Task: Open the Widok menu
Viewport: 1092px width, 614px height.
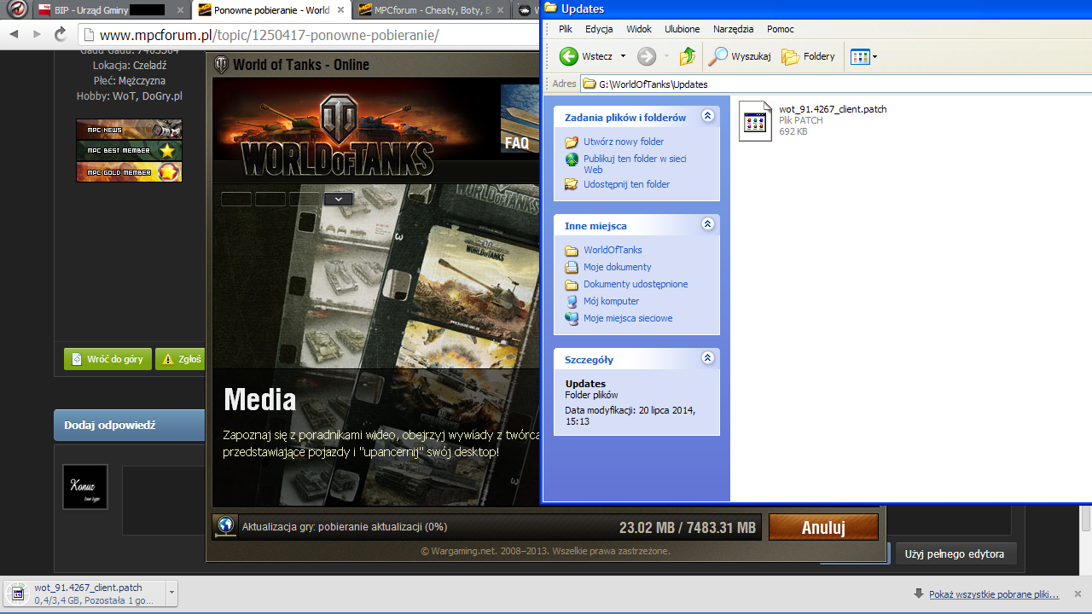Action: (639, 29)
